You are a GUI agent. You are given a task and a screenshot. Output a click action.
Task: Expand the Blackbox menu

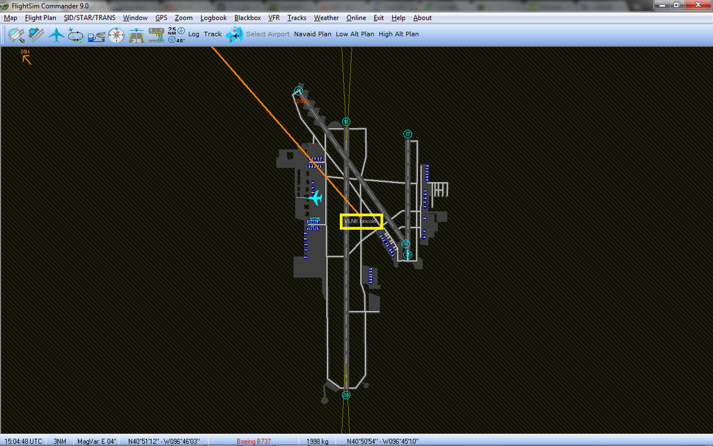click(x=247, y=17)
